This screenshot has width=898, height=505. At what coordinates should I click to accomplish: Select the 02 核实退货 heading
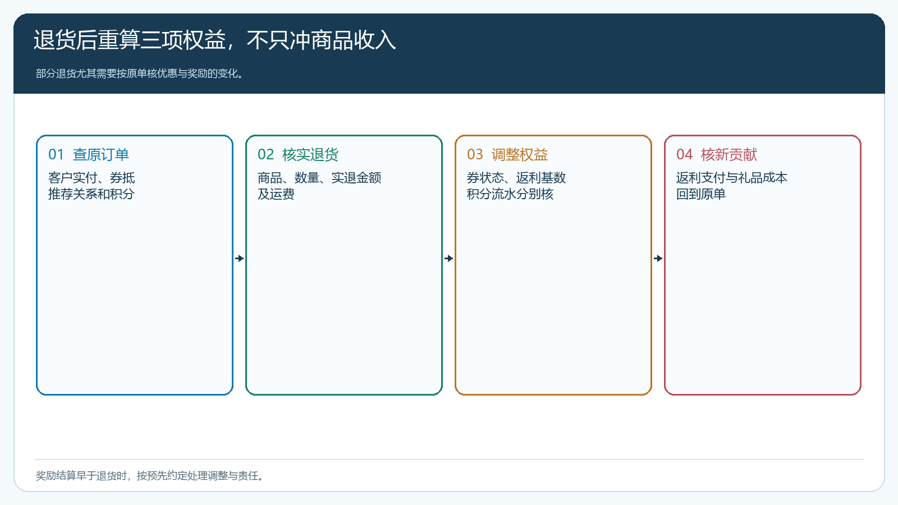coord(298,154)
